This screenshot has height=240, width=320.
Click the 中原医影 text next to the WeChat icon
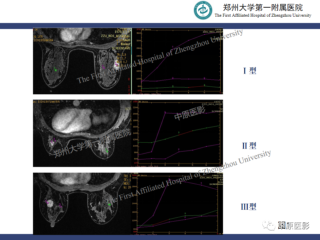coord(294,226)
